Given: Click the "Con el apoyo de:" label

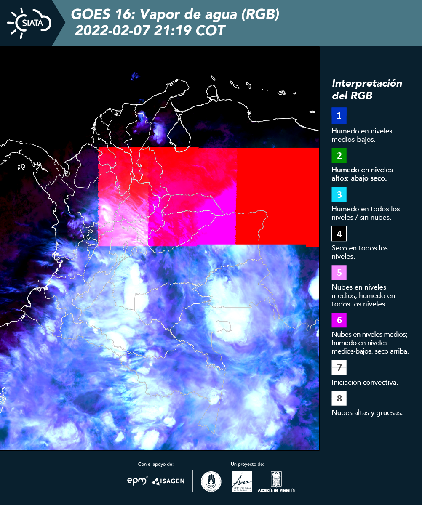Looking at the screenshot, I should click(x=156, y=464).
